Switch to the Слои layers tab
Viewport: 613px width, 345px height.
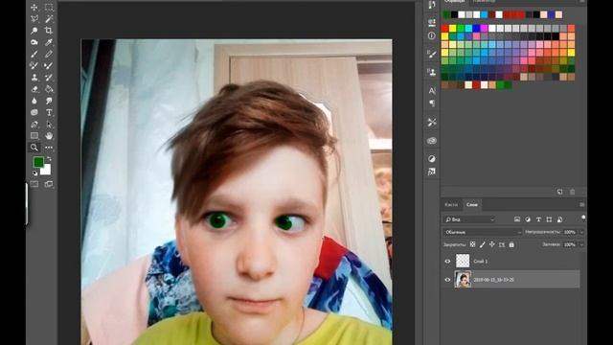pos(472,204)
